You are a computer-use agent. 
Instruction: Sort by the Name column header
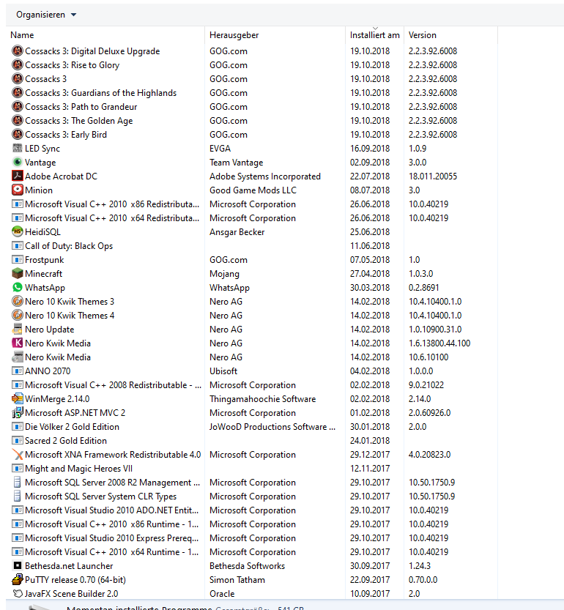click(x=22, y=35)
